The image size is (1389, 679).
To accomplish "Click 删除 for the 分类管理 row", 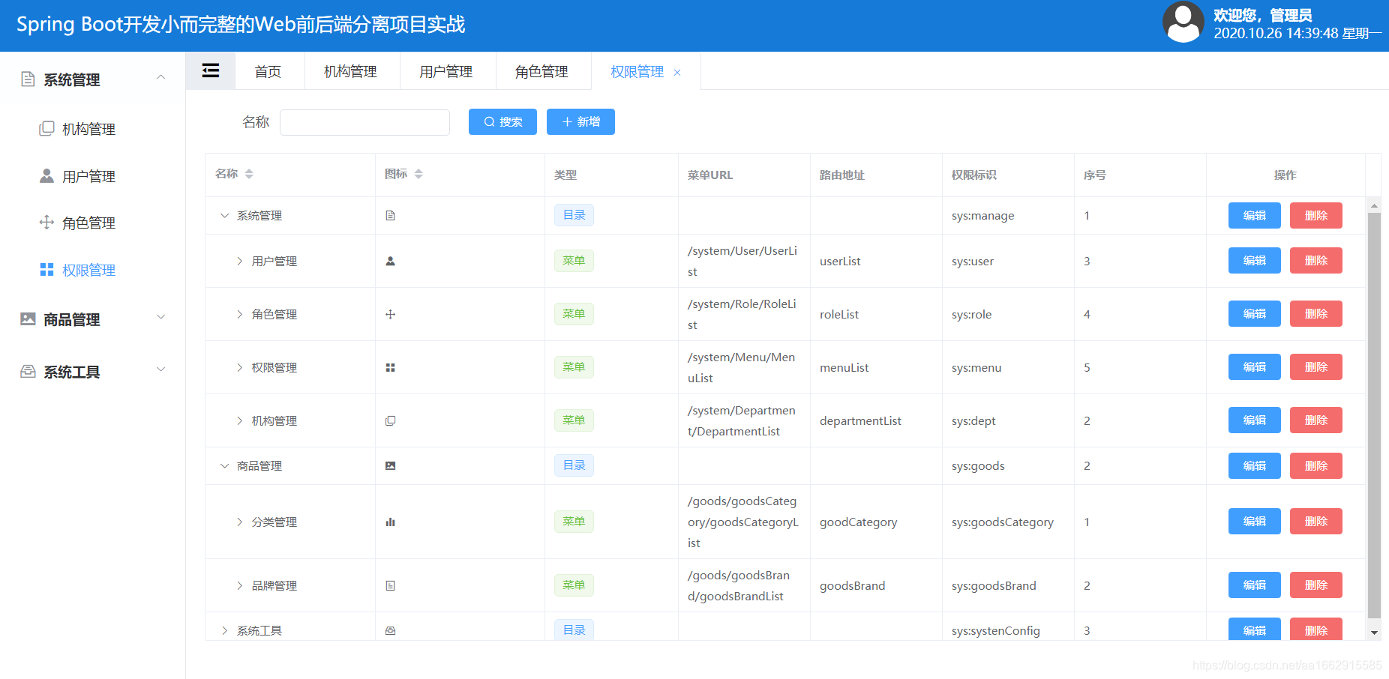I will click(1316, 521).
